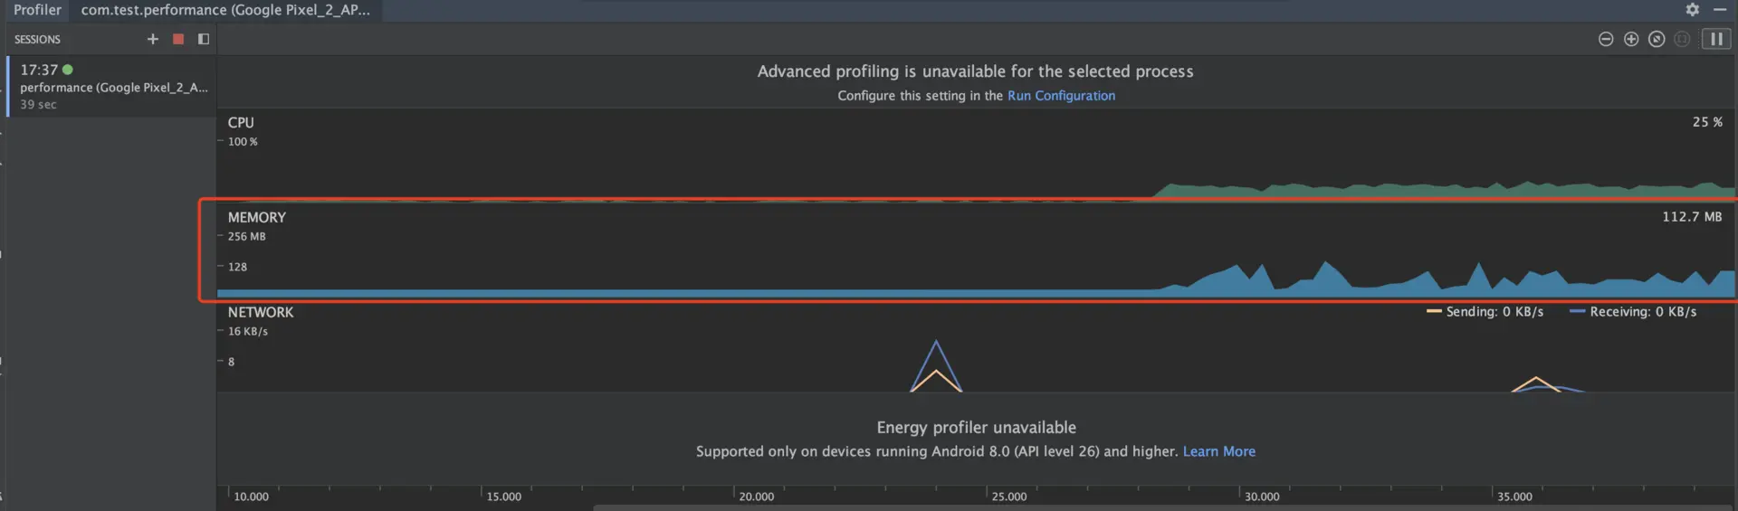Screen dimensions: 1738x511
Task: Select the com.test.performance tab
Action: pyautogui.click(x=225, y=10)
